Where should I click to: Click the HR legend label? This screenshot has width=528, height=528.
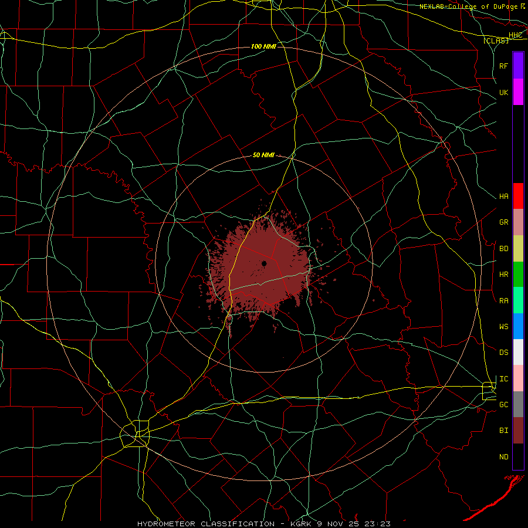point(503,275)
